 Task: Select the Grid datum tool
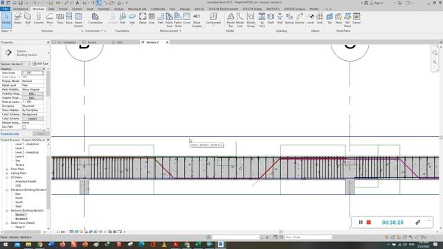(320, 19)
